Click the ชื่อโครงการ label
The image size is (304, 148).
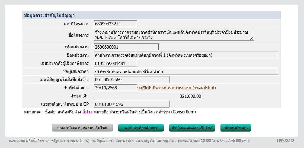79,35
